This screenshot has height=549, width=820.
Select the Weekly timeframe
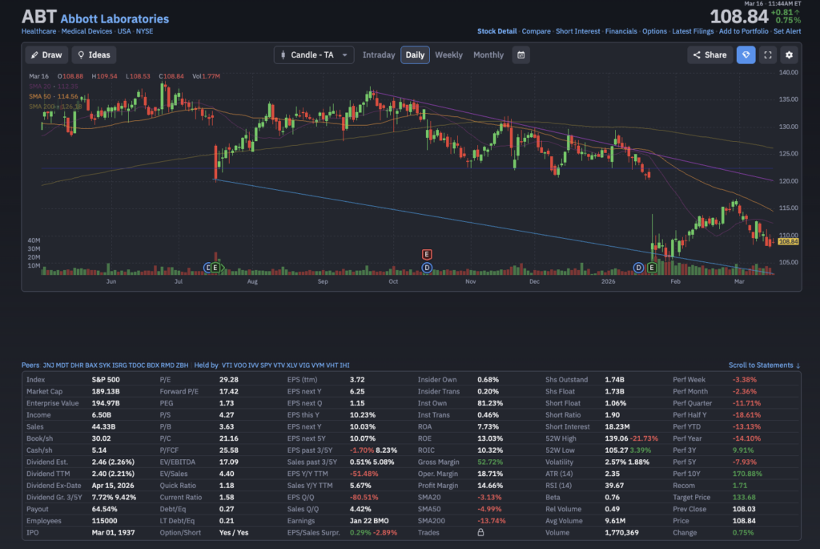pos(448,54)
